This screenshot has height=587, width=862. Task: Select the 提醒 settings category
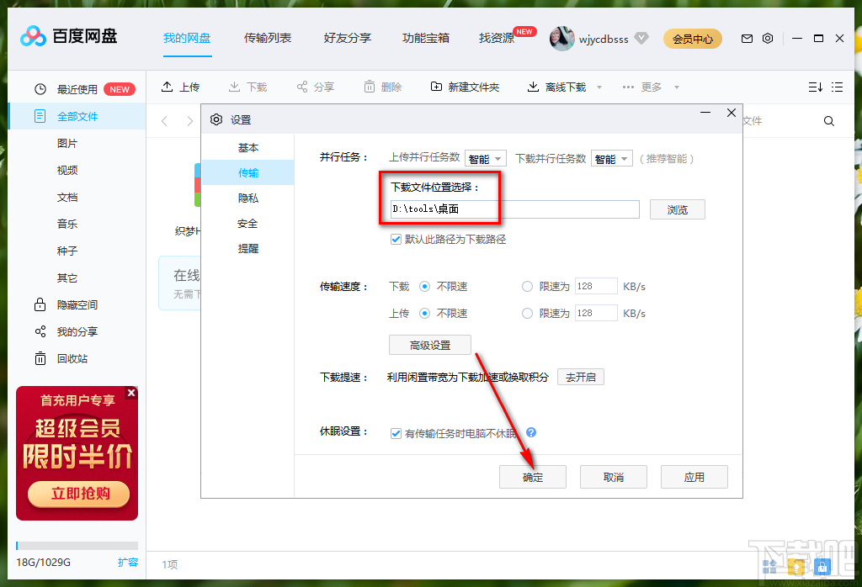pos(248,248)
